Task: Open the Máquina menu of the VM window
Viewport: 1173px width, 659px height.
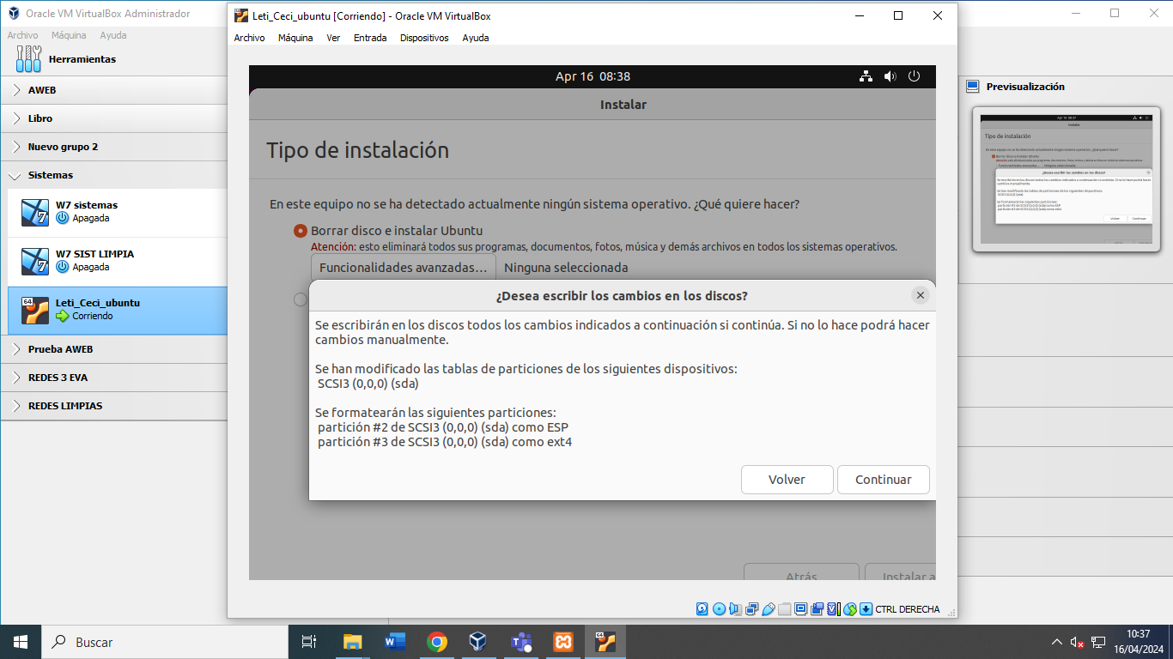Action: click(295, 38)
